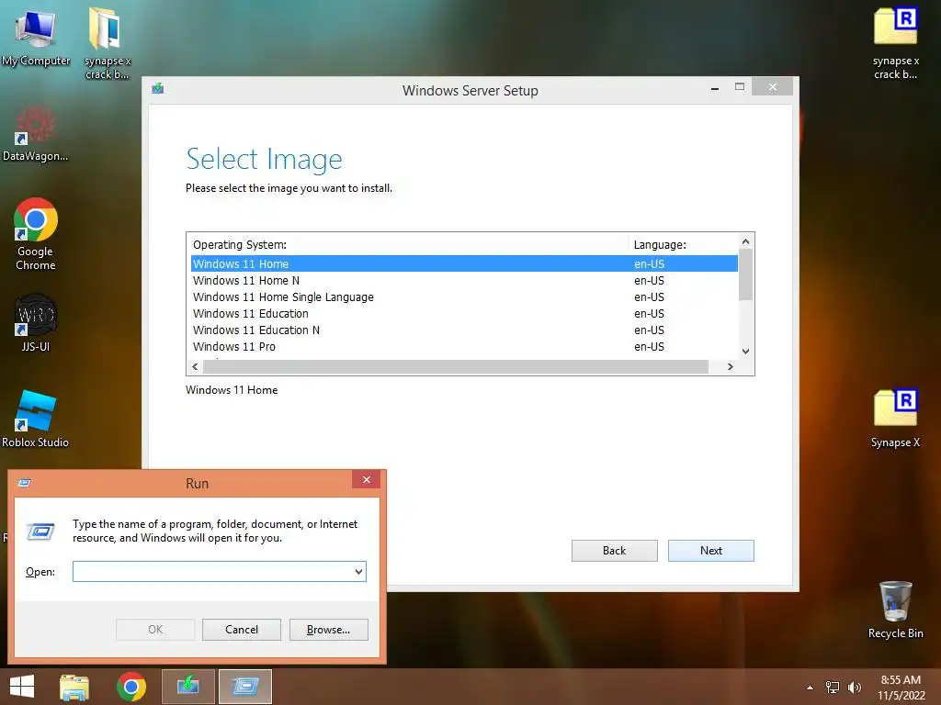Select Windows 11 Home in the list
The height and width of the screenshot is (705, 941).
click(x=464, y=263)
